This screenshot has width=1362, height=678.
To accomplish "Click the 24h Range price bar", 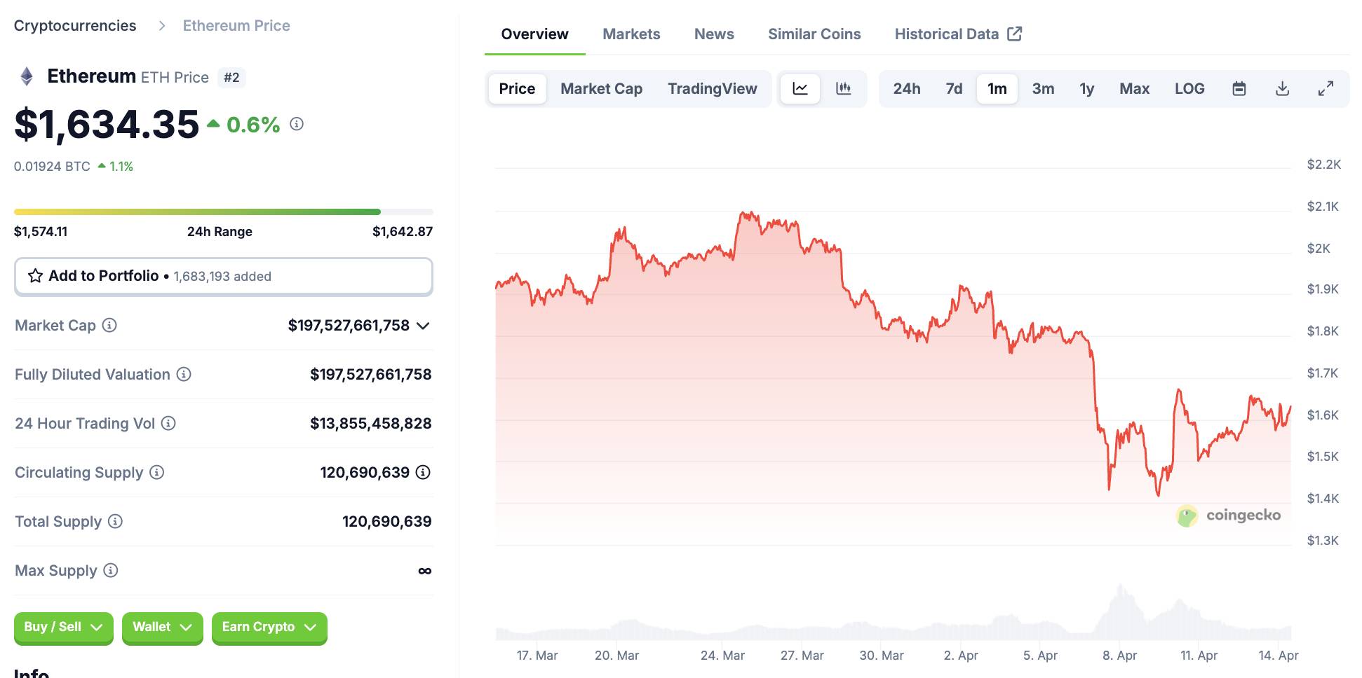I will tap(223, 212).
